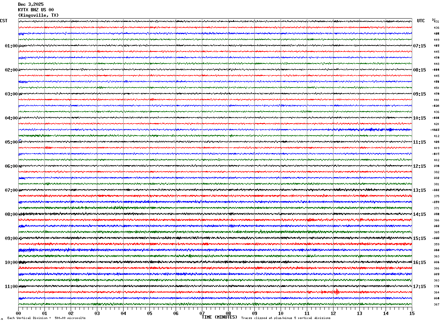The height and width of the screenshot is (323, 441).
Task: Click the 'Traces clipped at plus/minus 5 vertical divisions' note
Action: click(x=286, y=318)
